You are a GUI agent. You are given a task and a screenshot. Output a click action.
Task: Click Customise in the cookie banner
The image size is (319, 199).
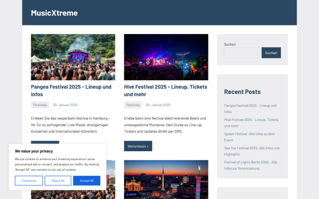pos(29,181)
